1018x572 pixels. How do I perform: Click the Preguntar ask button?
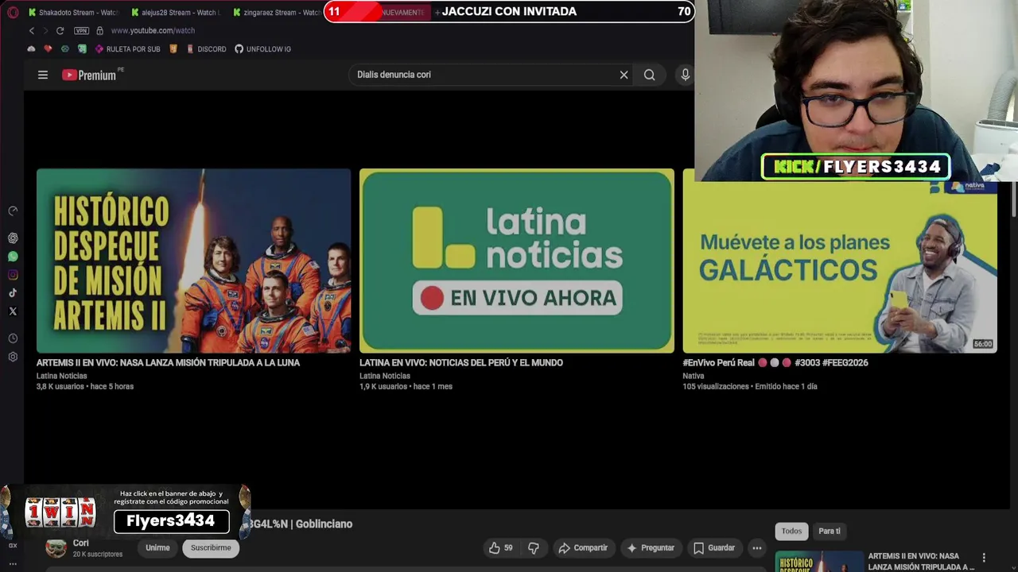(651, 547)
